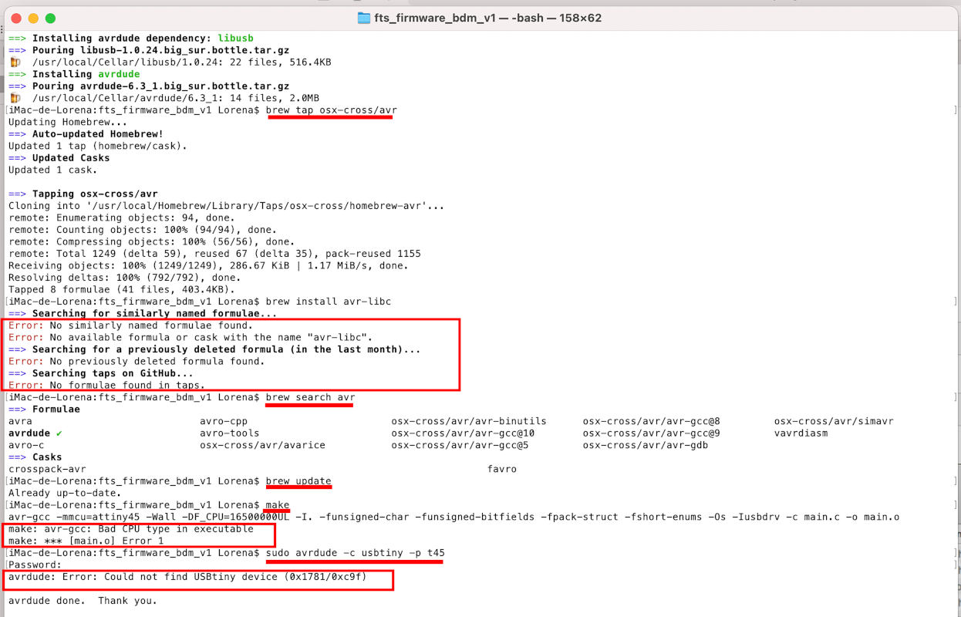Screen dimensions: 961x617
Task: Click 'osx-cross/avr/avr-gcc@8' formula
Action: click(x=652, y=421)
